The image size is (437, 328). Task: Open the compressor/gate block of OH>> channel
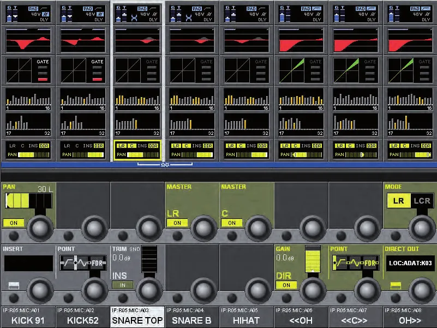(x=410, y=70)
